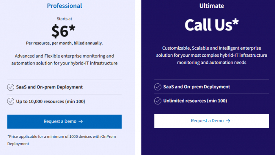
Task: Select the Ultimate plan heading
Action: (211, 6)
